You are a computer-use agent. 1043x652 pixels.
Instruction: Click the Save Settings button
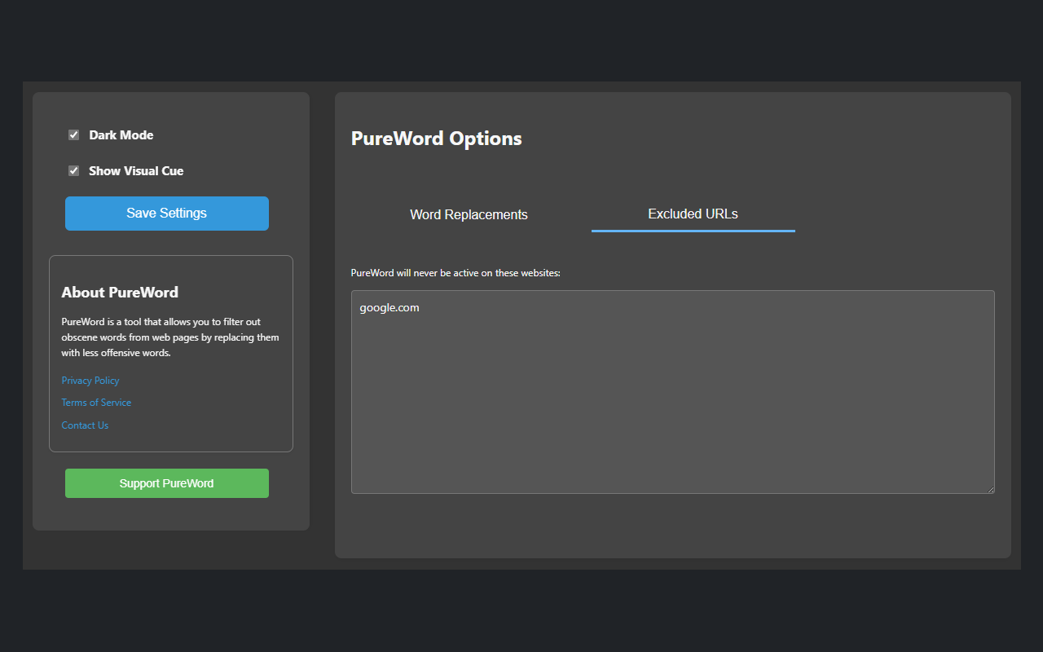(167, 214)
